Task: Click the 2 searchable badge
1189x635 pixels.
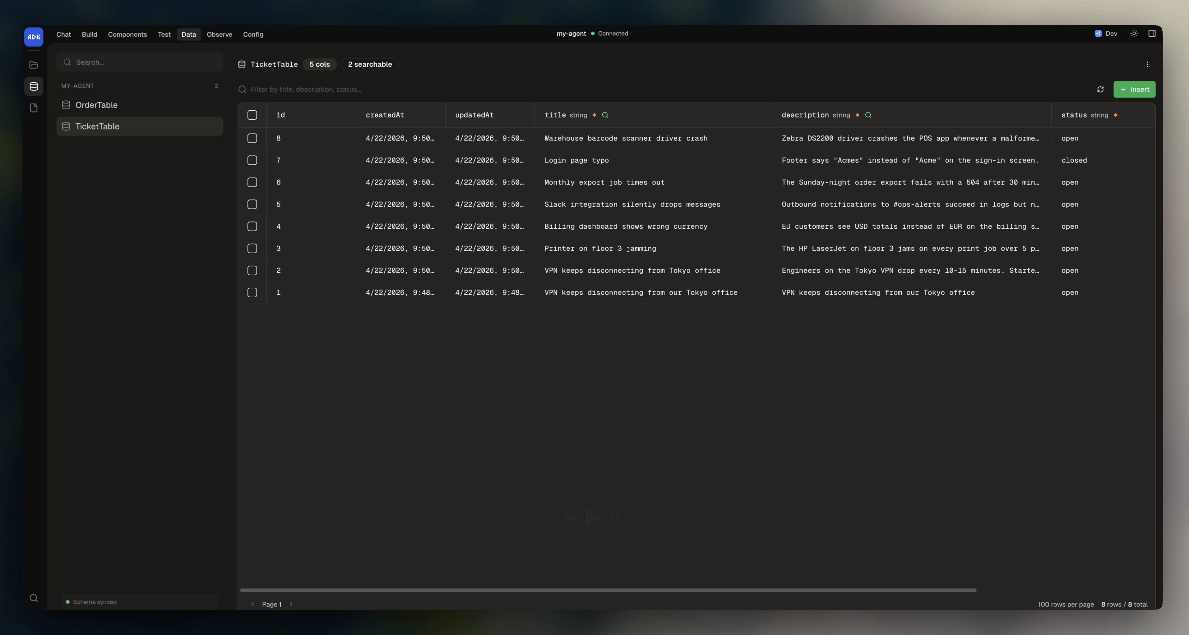Action: 370,65
